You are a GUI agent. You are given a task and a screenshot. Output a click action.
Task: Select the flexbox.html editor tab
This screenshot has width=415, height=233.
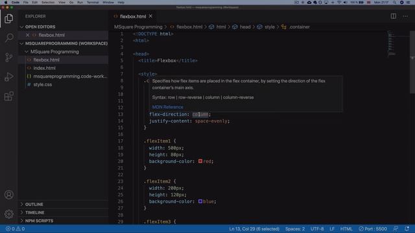pyautogui.click(x=133, y=16)
